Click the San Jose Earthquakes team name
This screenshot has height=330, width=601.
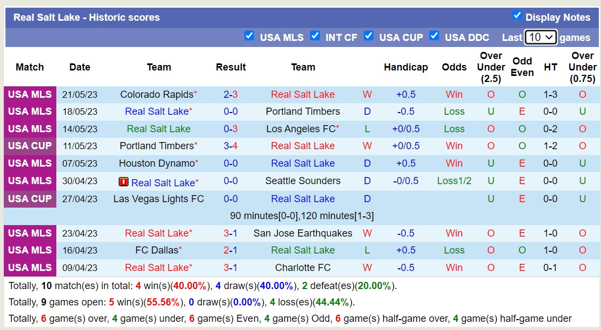(302, 233)
